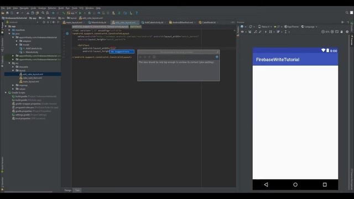Select the 'No suggestions' autocomplete popup item
The width and height of the screenshot is (354, 199).
coord(122,51)
